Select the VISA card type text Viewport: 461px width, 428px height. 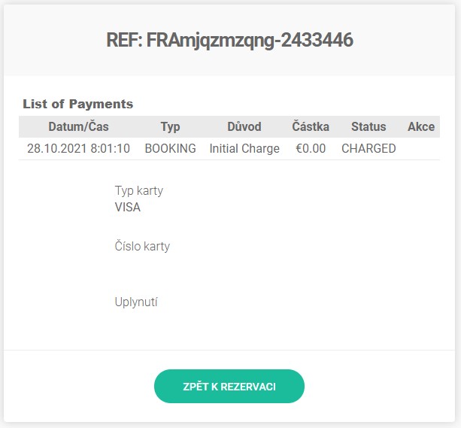pos(127,207)
